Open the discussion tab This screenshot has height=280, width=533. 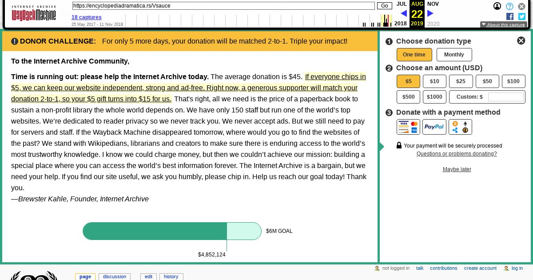[x=115, y=276]
